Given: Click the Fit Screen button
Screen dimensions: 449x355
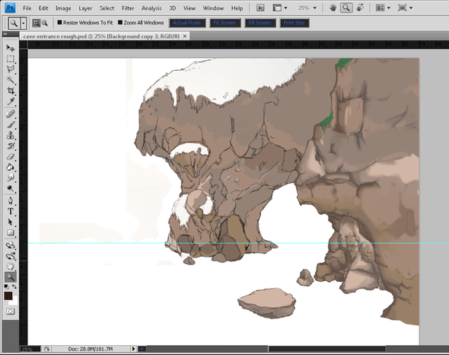Looking at the screenshot, I should tap(224, 23).
